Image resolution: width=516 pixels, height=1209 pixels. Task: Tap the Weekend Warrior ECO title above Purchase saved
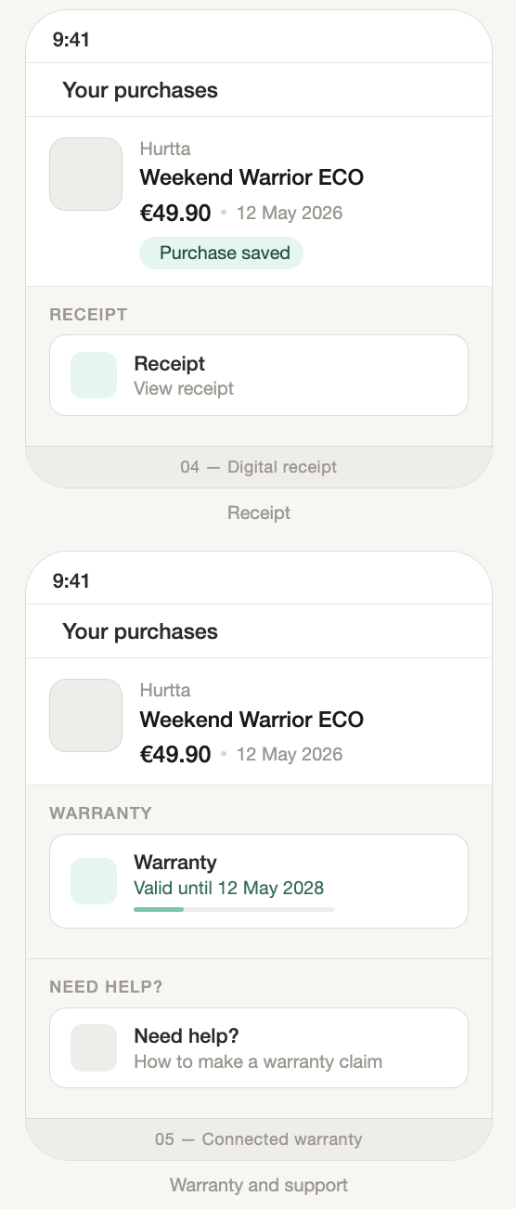[252, 177]
